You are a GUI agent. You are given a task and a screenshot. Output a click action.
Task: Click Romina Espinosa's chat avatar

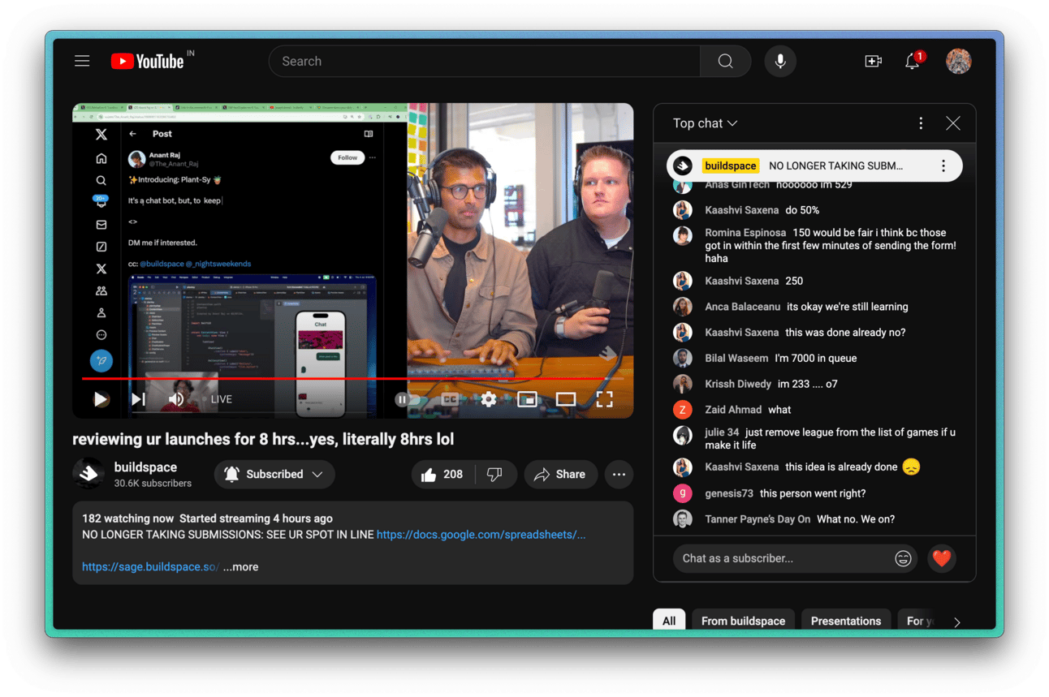683,235
